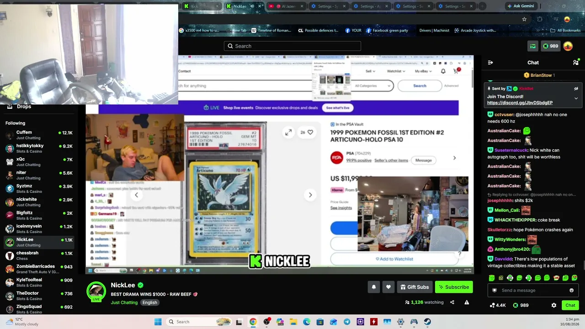The height and width of the screenshot is (329, 585).
Task: Mute the NickLee tab via speaker icon
Action: pyautogui.click(x=252, y=6)
